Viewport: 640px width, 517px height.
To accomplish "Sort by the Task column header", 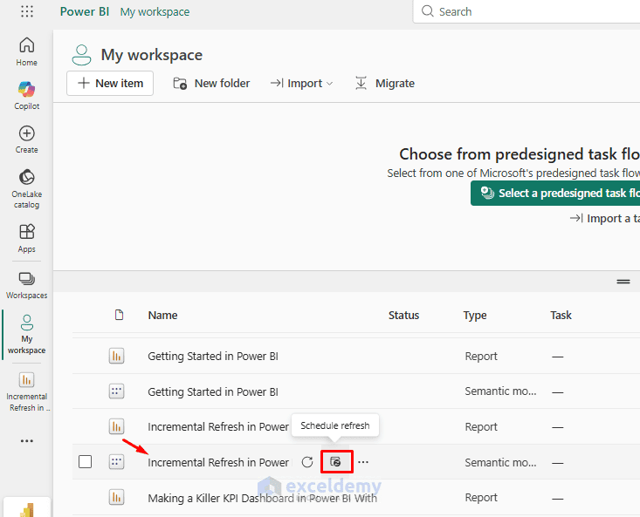I will click(x=561, y=315).
